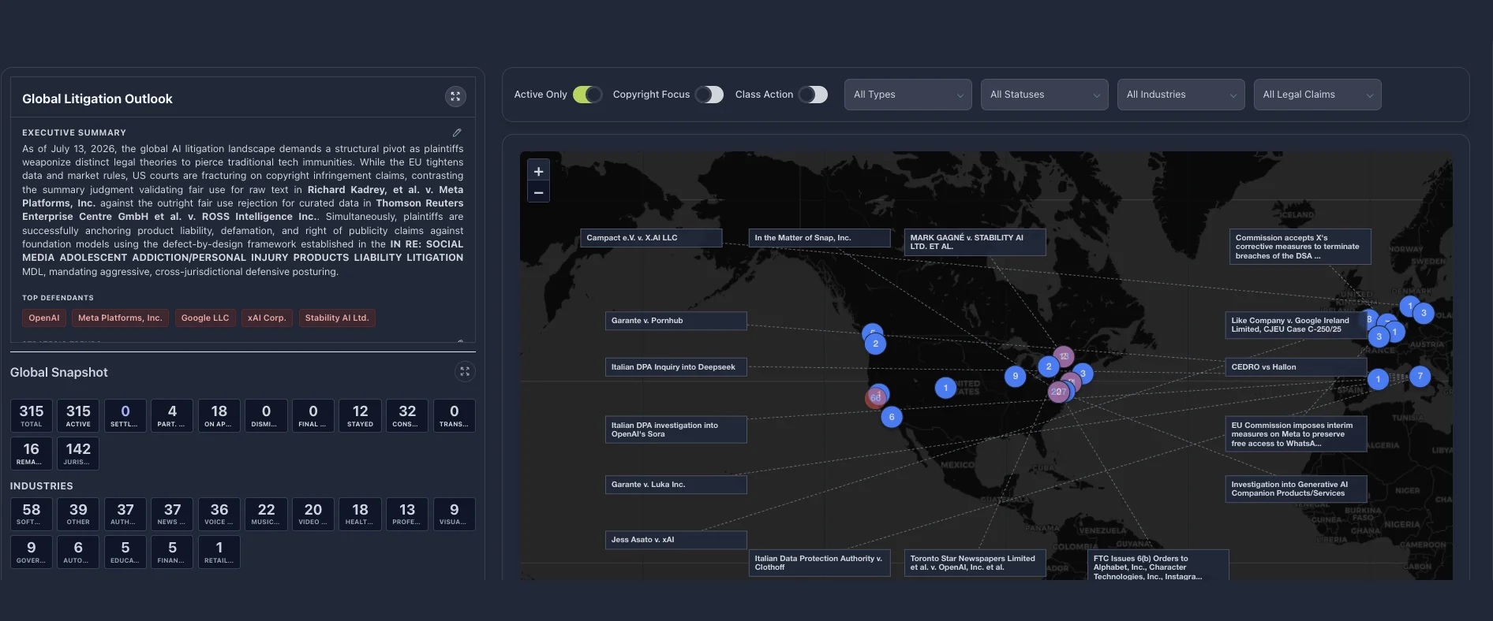Open the FTC Issues 6(b) Orders label

(x=1158, y=565)
